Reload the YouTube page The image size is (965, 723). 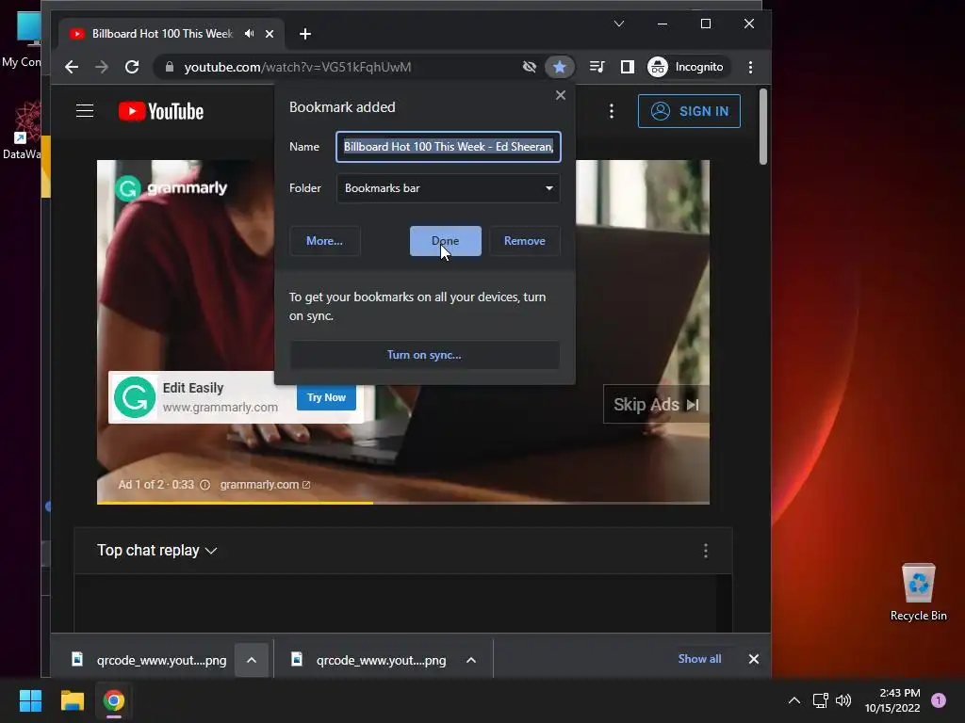pos(132,67)
